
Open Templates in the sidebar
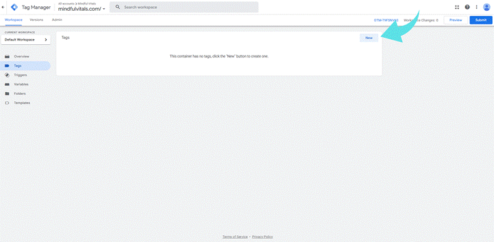click(25, 103)
